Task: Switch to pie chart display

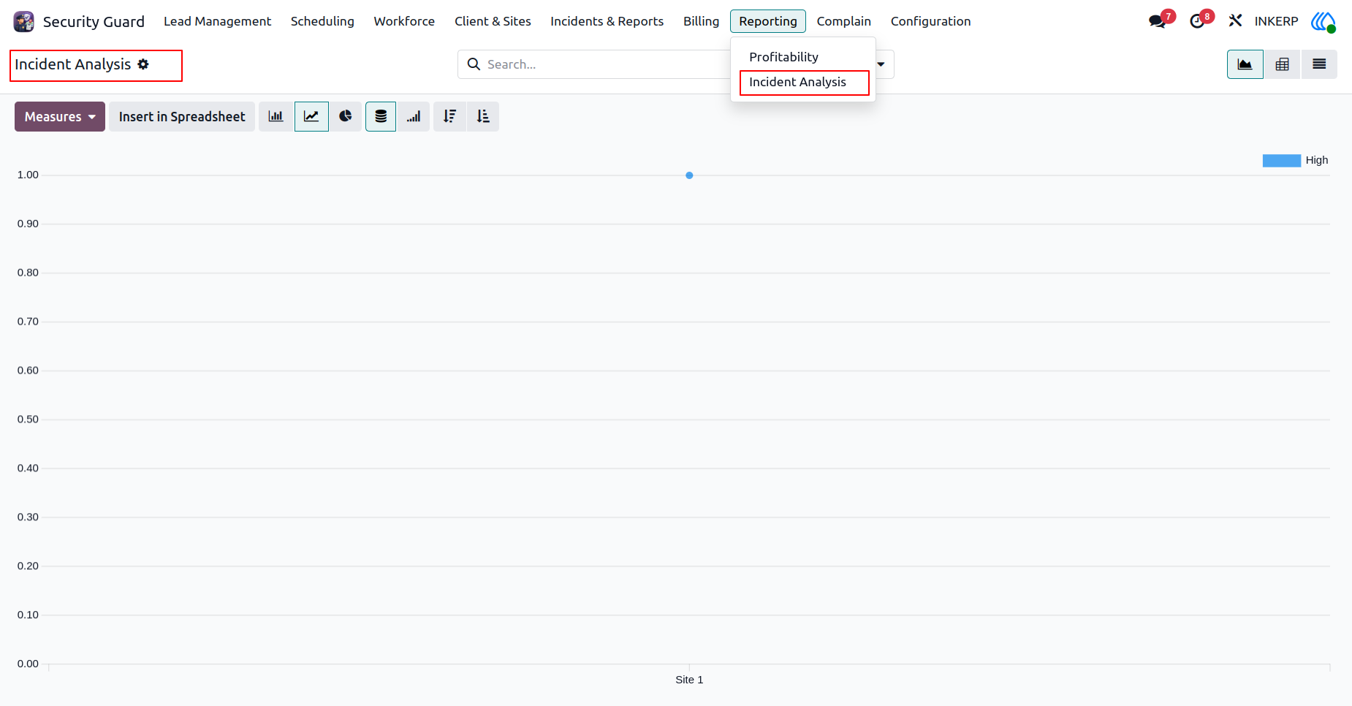Action: pos(346,116)
